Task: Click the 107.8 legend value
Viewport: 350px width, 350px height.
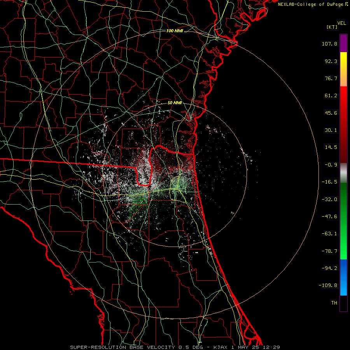Action: pyautogui.click(x=329, y=44)
